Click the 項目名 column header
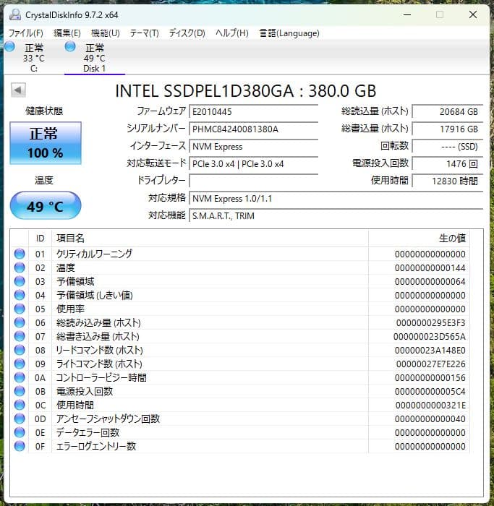This screenshot has height=506, width=494. (x=210, y=239)
